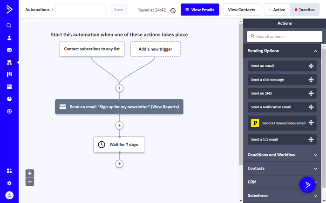Select Send an SMS action
Viewport: 326px width, 203px height.
(x=282, y=93)
